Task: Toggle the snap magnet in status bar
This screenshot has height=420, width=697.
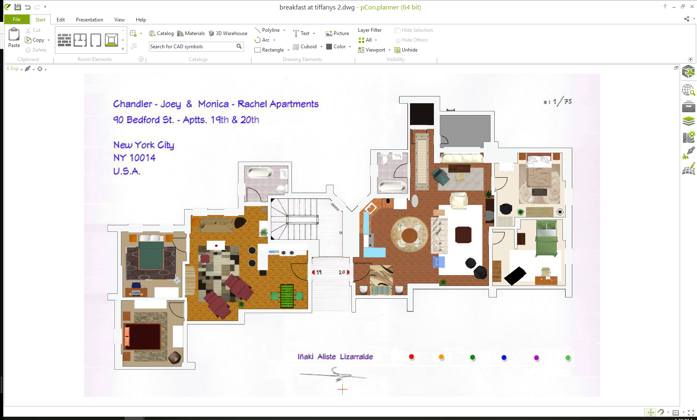Action: [661, 413]
